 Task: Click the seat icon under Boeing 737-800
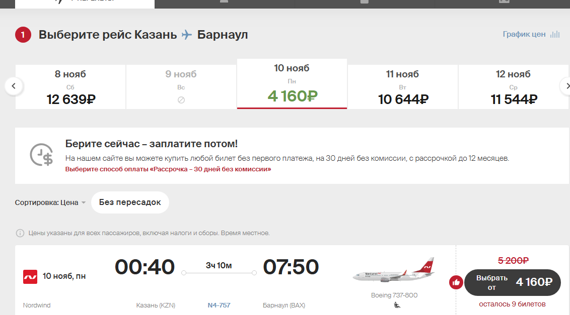coord(397,305)
